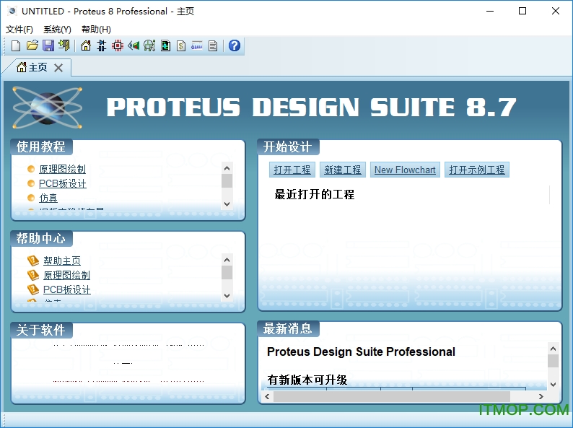Click the 新建工程 button
Screen dimensions: 573x428
click(342, 170)
